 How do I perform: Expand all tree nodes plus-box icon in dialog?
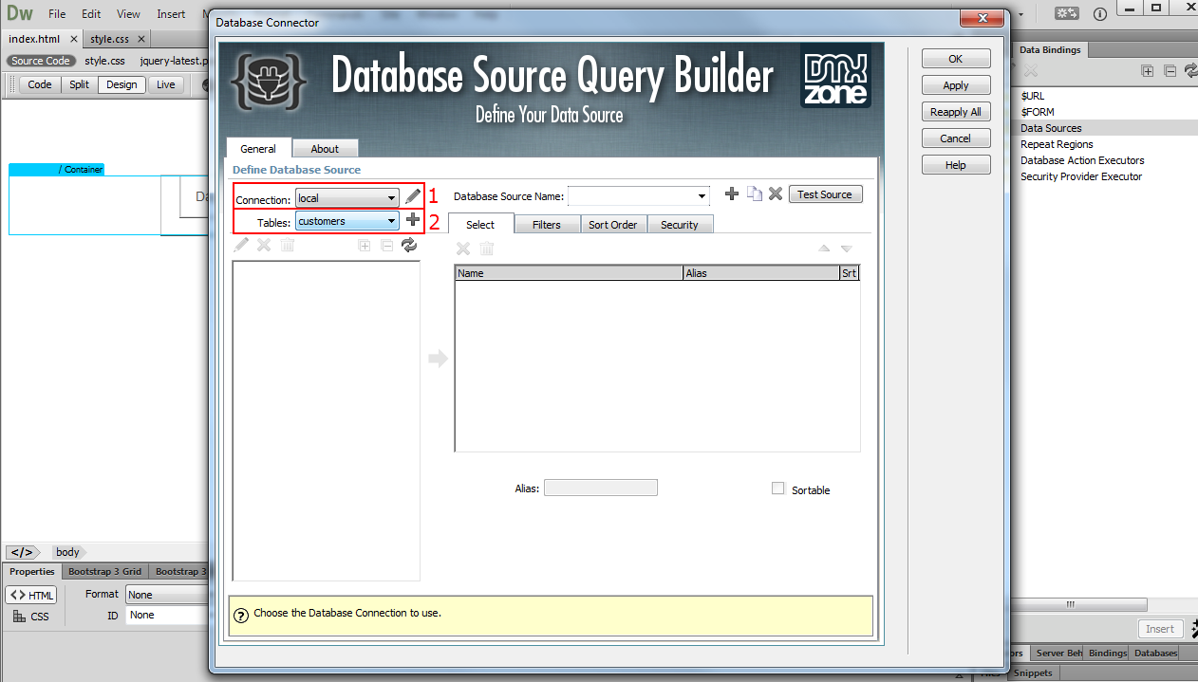click(x=364, y=246)
